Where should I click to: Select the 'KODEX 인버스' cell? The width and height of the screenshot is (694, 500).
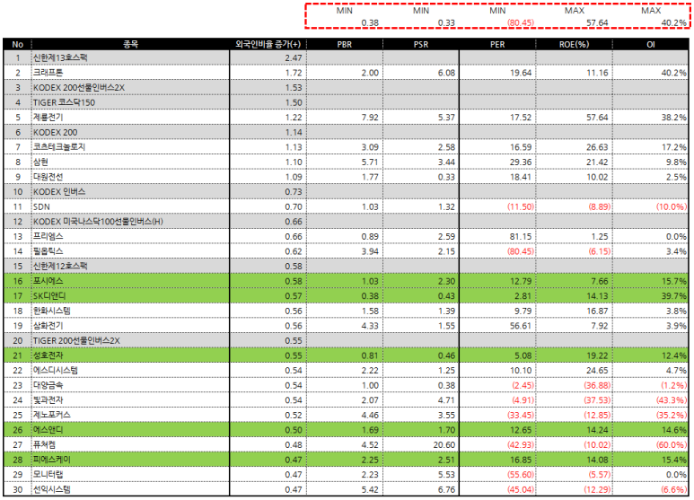tap(130, 191)
